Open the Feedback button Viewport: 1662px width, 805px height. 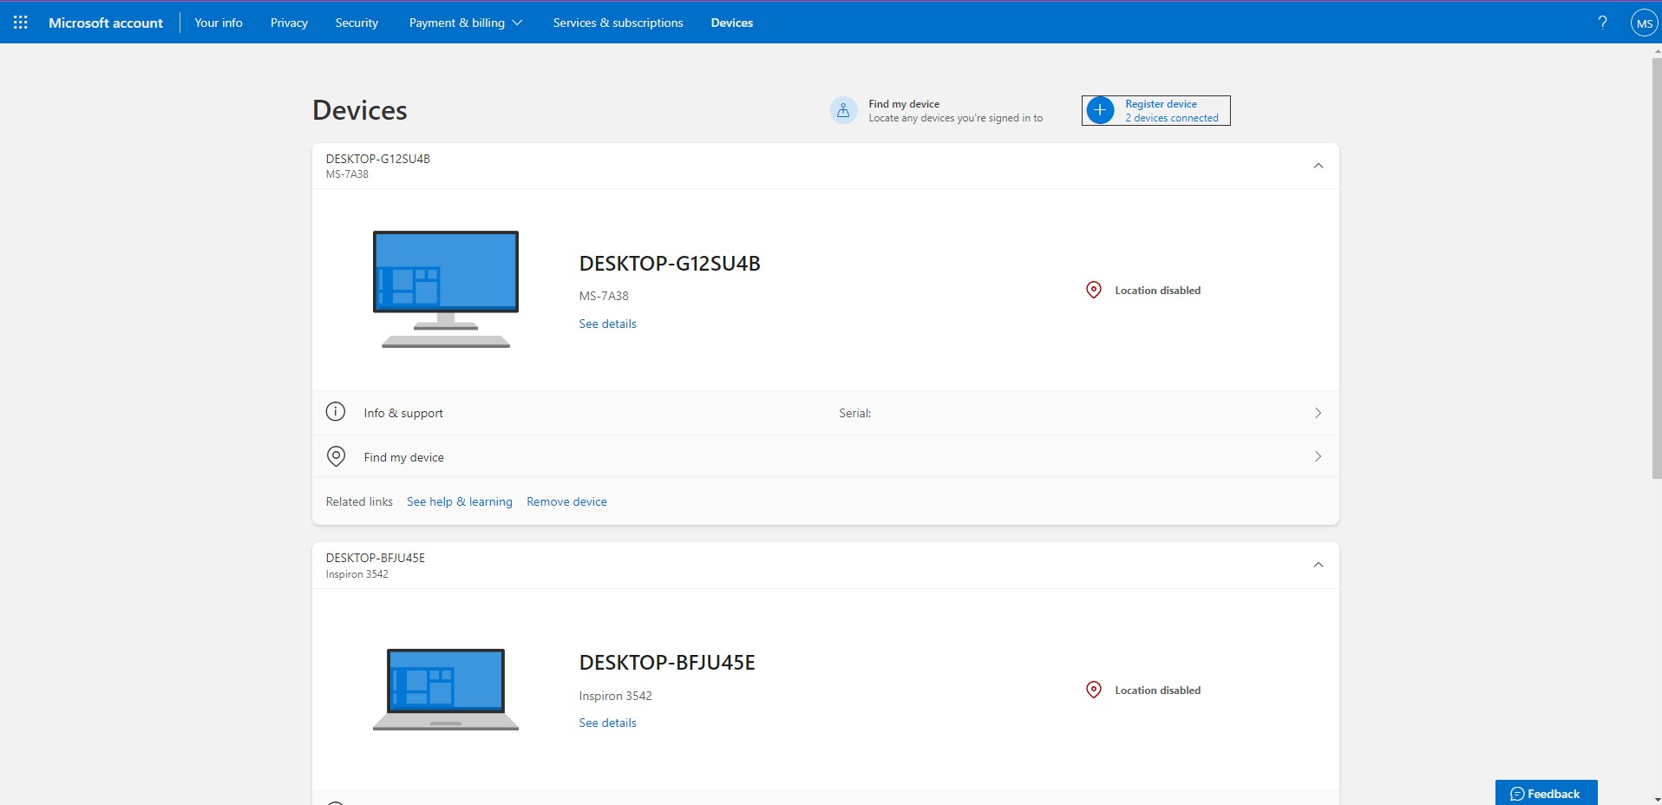point(1546,793)
